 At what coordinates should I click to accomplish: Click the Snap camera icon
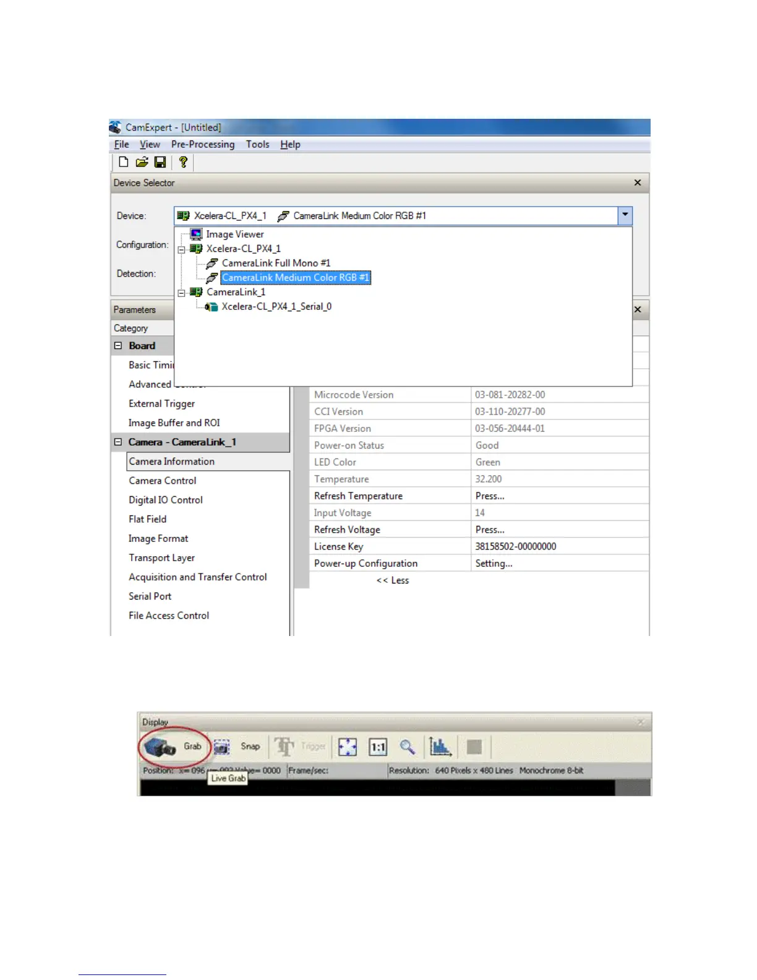(222, 747)
